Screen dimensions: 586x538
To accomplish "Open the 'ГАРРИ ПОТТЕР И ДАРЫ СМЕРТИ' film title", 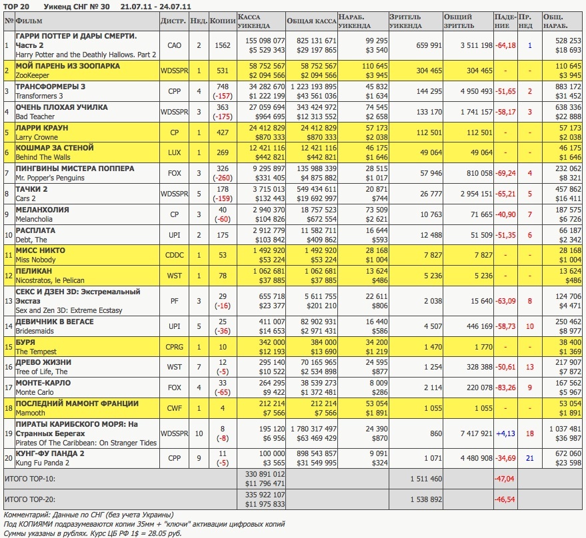I will point(75,36).
